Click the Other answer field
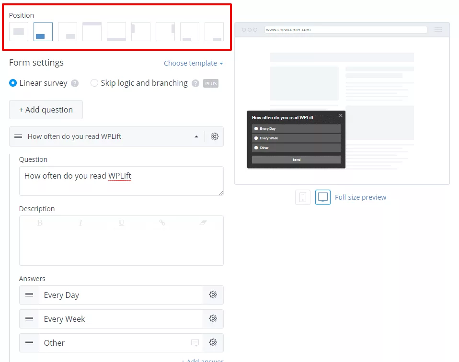Viewport: 459px width, 362px height. click(121, 343)
